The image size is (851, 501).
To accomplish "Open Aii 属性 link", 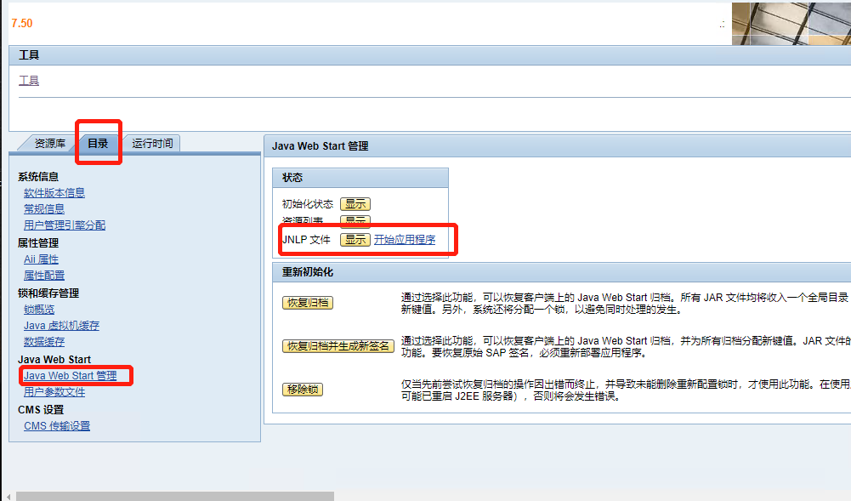I will tap(42, 259).
